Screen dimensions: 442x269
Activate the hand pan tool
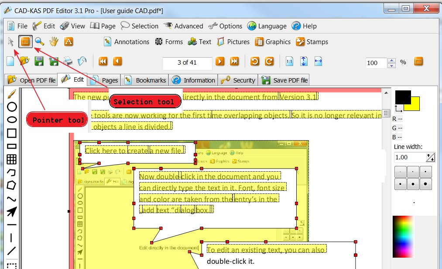54,42
